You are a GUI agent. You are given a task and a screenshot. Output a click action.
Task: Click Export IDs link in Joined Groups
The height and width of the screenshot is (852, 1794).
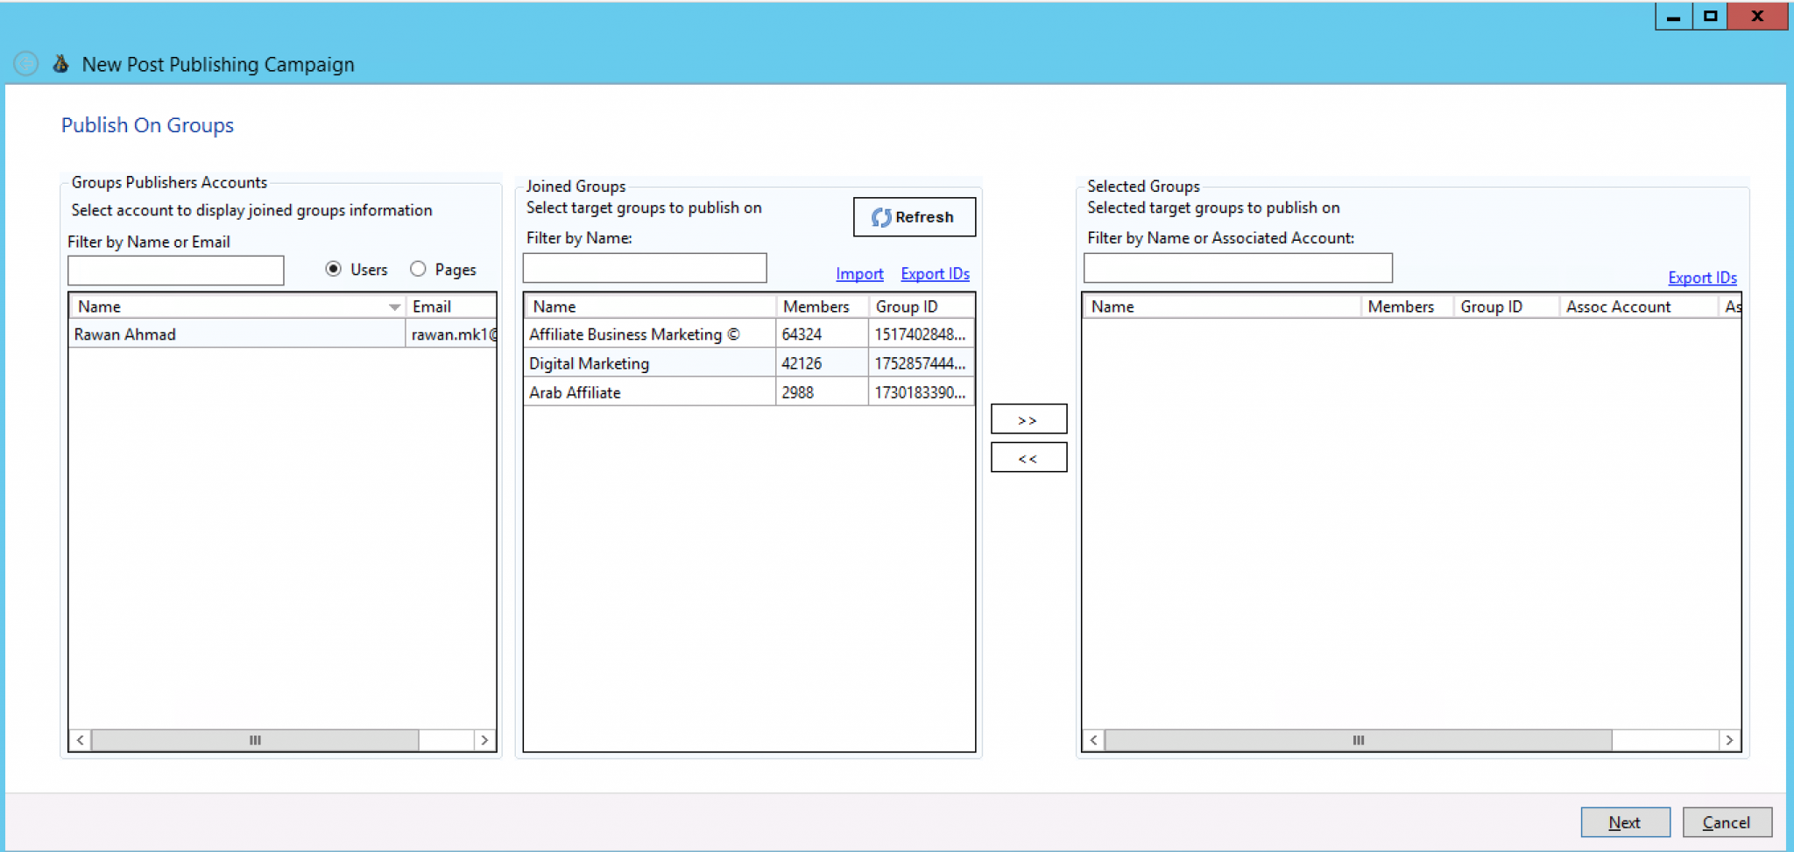(935, 274)
